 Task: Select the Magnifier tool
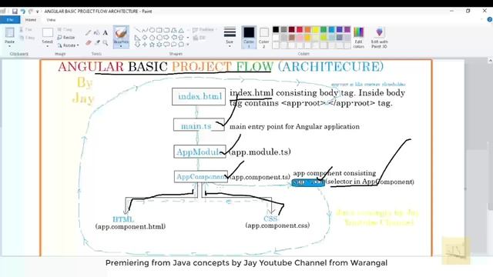(106, 42)
